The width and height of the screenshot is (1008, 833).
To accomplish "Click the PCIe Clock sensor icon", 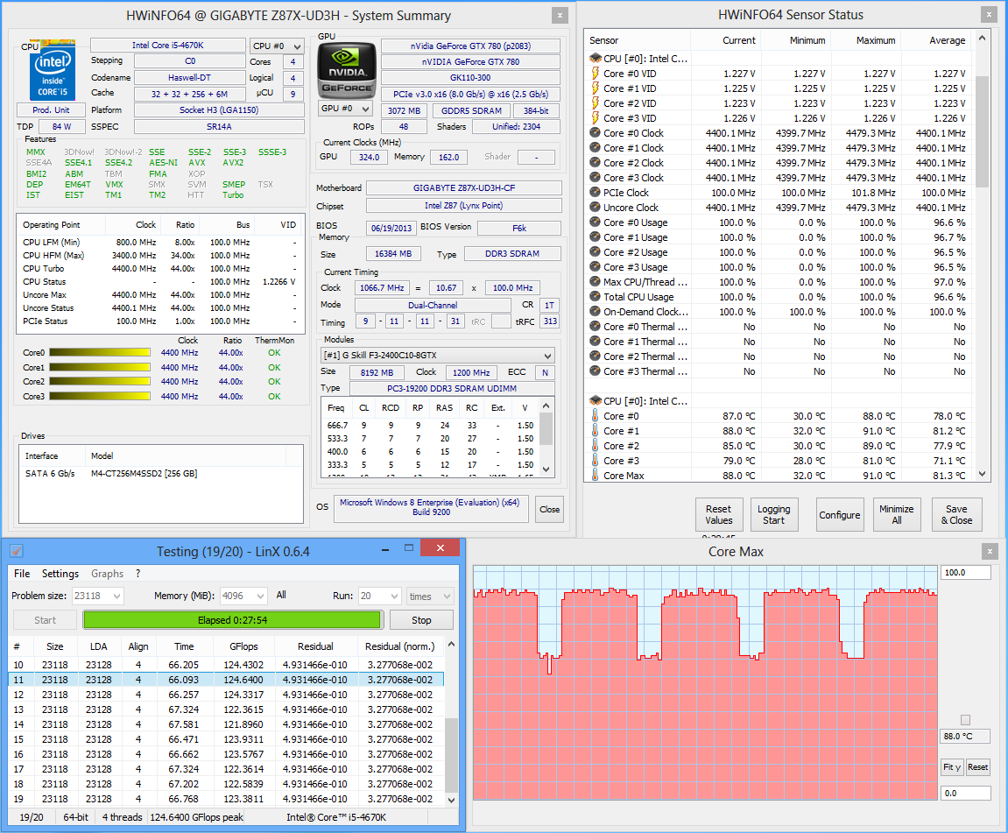I will click(596, 192).
